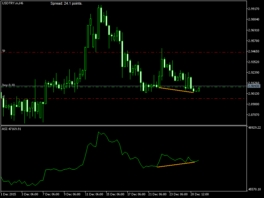Click the 28 Dec 12:00 time label

[x=200, y=194]
